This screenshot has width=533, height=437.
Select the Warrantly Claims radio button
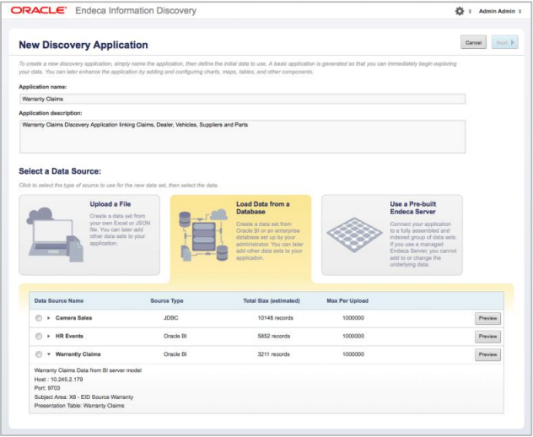pos(39,354)
